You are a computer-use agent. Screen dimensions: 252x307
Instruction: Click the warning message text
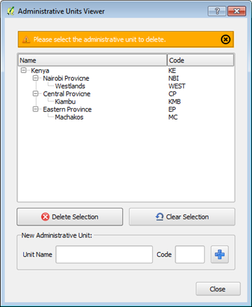[x=100, y=39]
